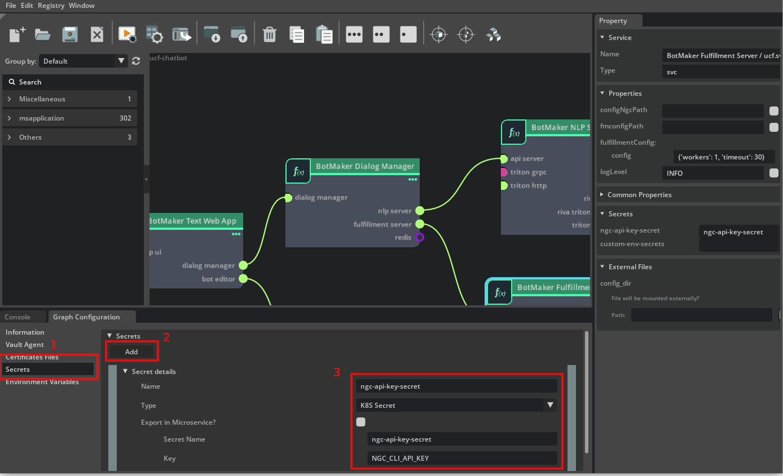Image resolution: width=783 pixels, height=476 pixels.
Task: Click the nlp server output port
Action: pos(420,211)
